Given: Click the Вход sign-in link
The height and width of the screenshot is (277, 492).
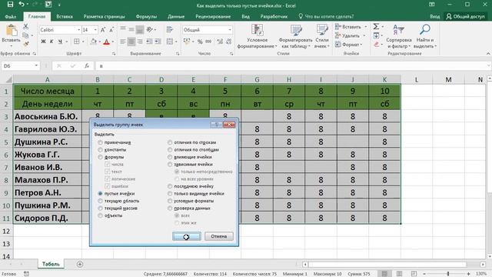Looking at the screenshot, I should 434,16.
